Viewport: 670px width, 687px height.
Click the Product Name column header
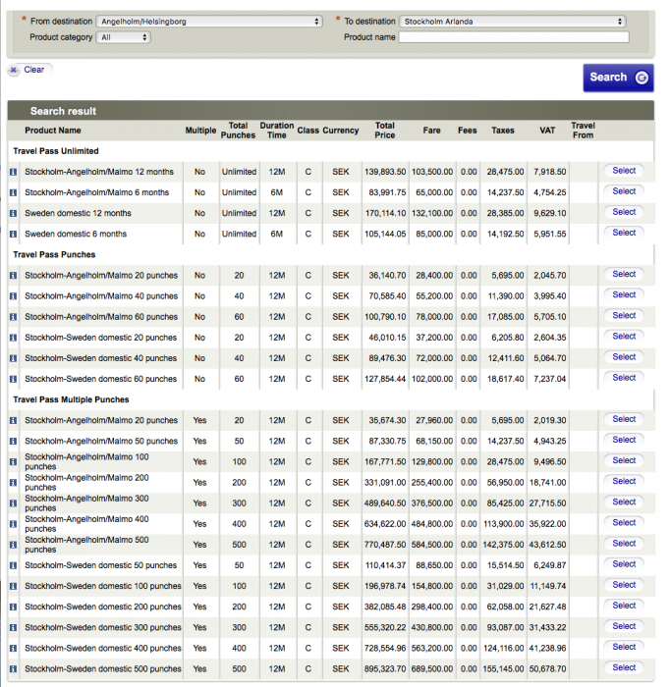(x=53, y=131)
